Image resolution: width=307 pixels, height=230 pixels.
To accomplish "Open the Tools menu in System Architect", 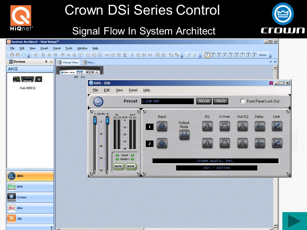I will click(69, 48).
